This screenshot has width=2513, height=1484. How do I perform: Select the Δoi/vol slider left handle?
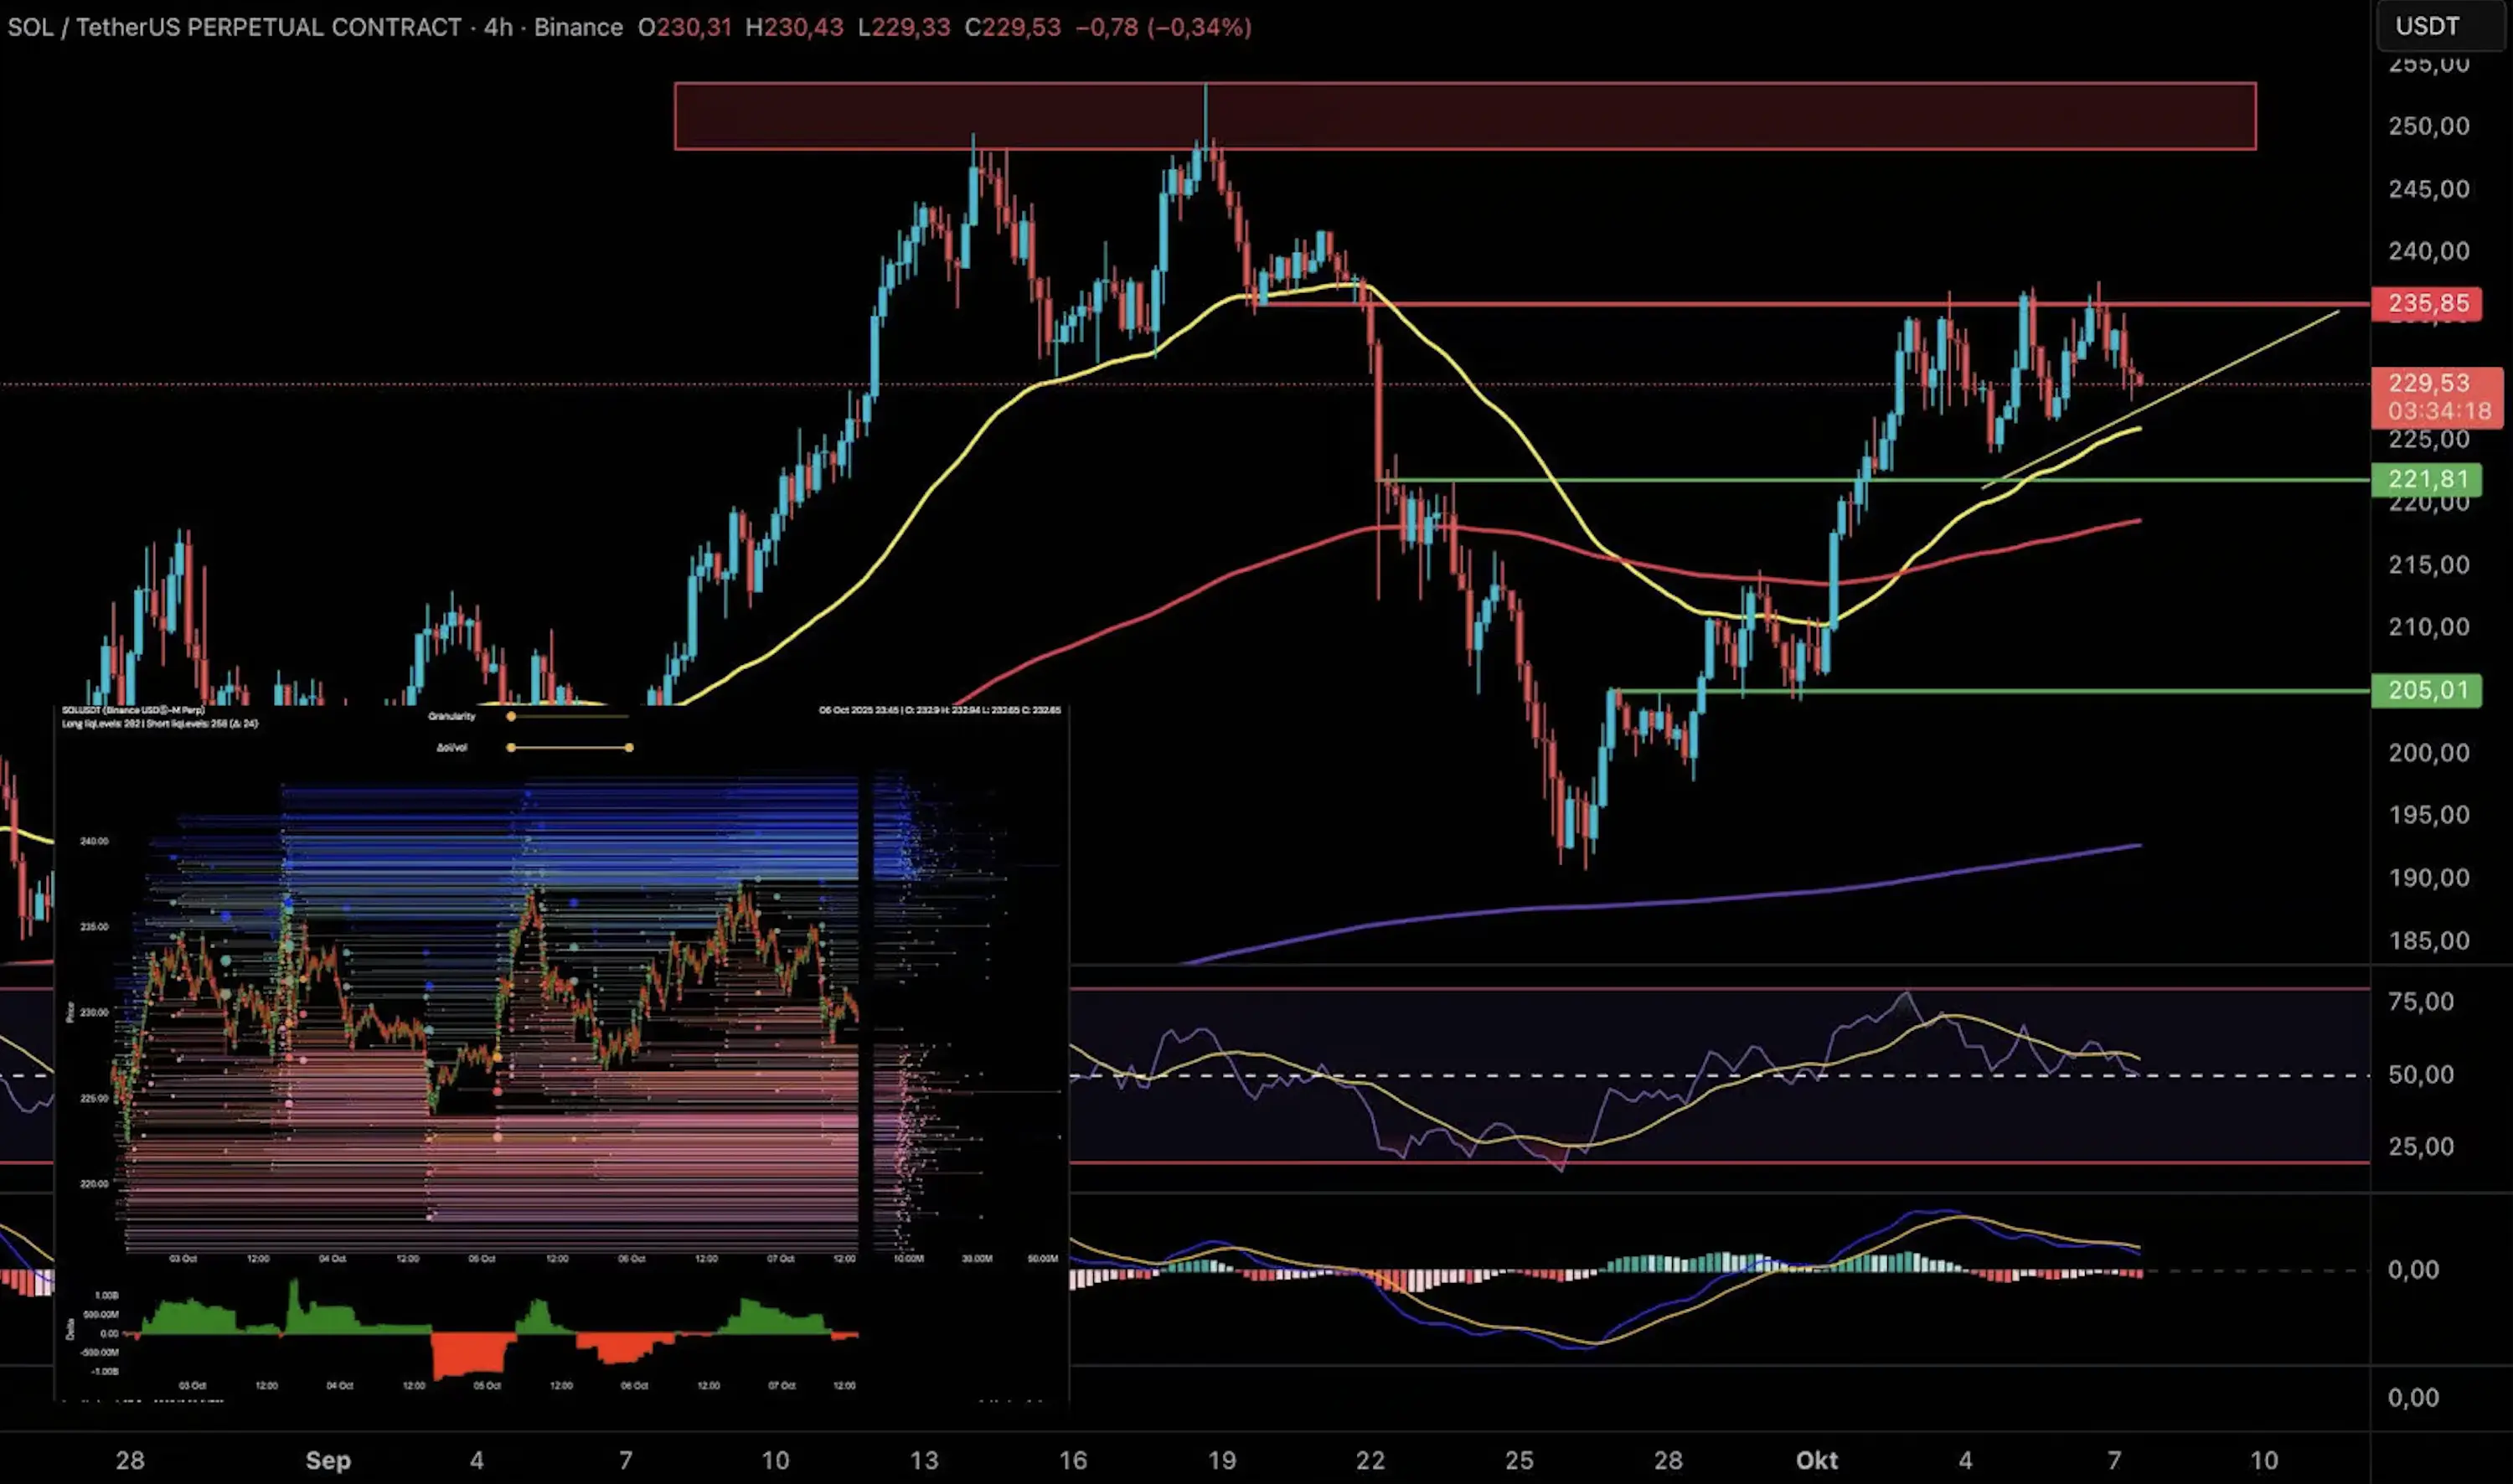[x=510, y=747]
